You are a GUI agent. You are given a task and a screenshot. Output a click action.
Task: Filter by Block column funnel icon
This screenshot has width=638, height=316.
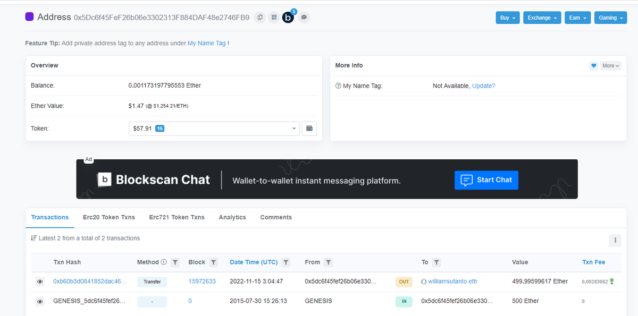pos(213,262)
